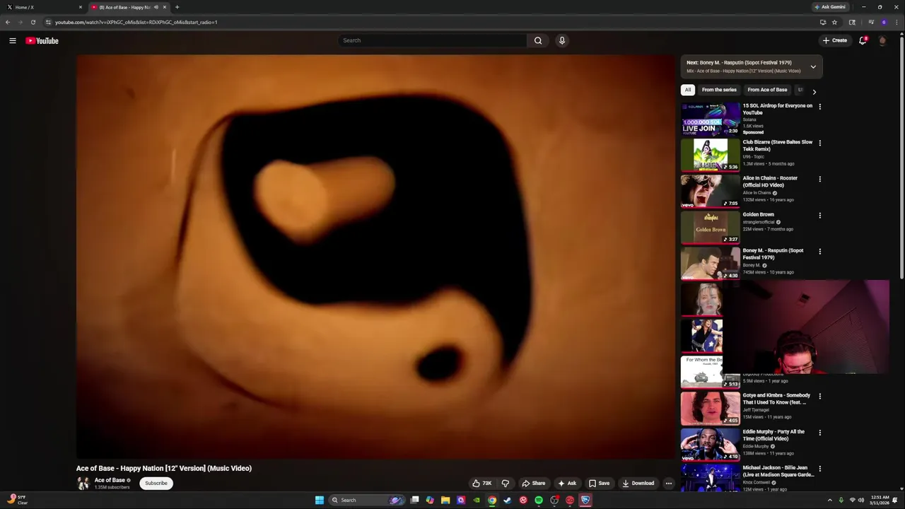The height and width of the screenshot is (509, 905).
Task: Open options for Eddie Murphy video
Action: pyautogui.click(x=820, y=432)
